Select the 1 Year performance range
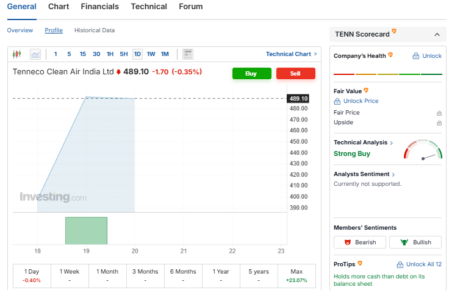 (221, 276)
